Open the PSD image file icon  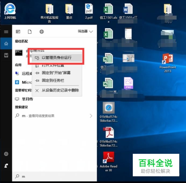(x=128, y=83)
